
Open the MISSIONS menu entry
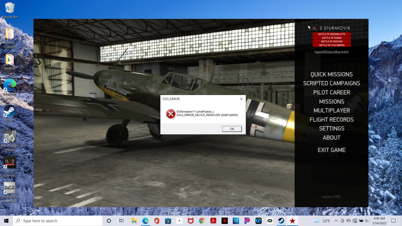(x=332, y=102)
